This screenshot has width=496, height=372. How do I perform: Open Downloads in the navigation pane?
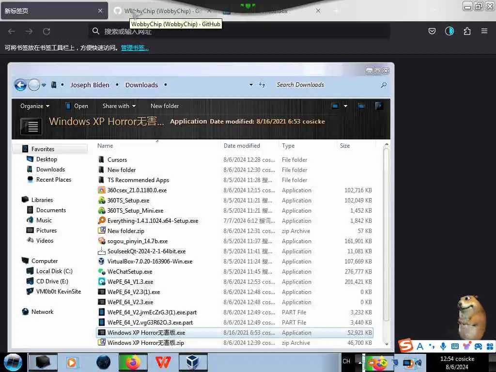[x=50, y=169]
